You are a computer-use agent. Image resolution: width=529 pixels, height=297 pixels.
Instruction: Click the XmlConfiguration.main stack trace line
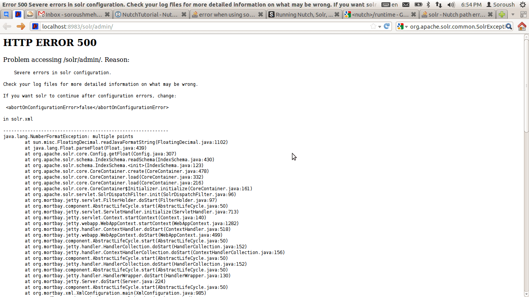click(x=115, y=293)
